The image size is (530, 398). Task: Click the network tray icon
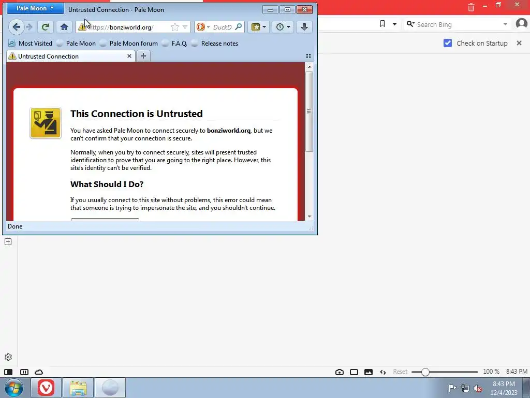coord(465,388)
